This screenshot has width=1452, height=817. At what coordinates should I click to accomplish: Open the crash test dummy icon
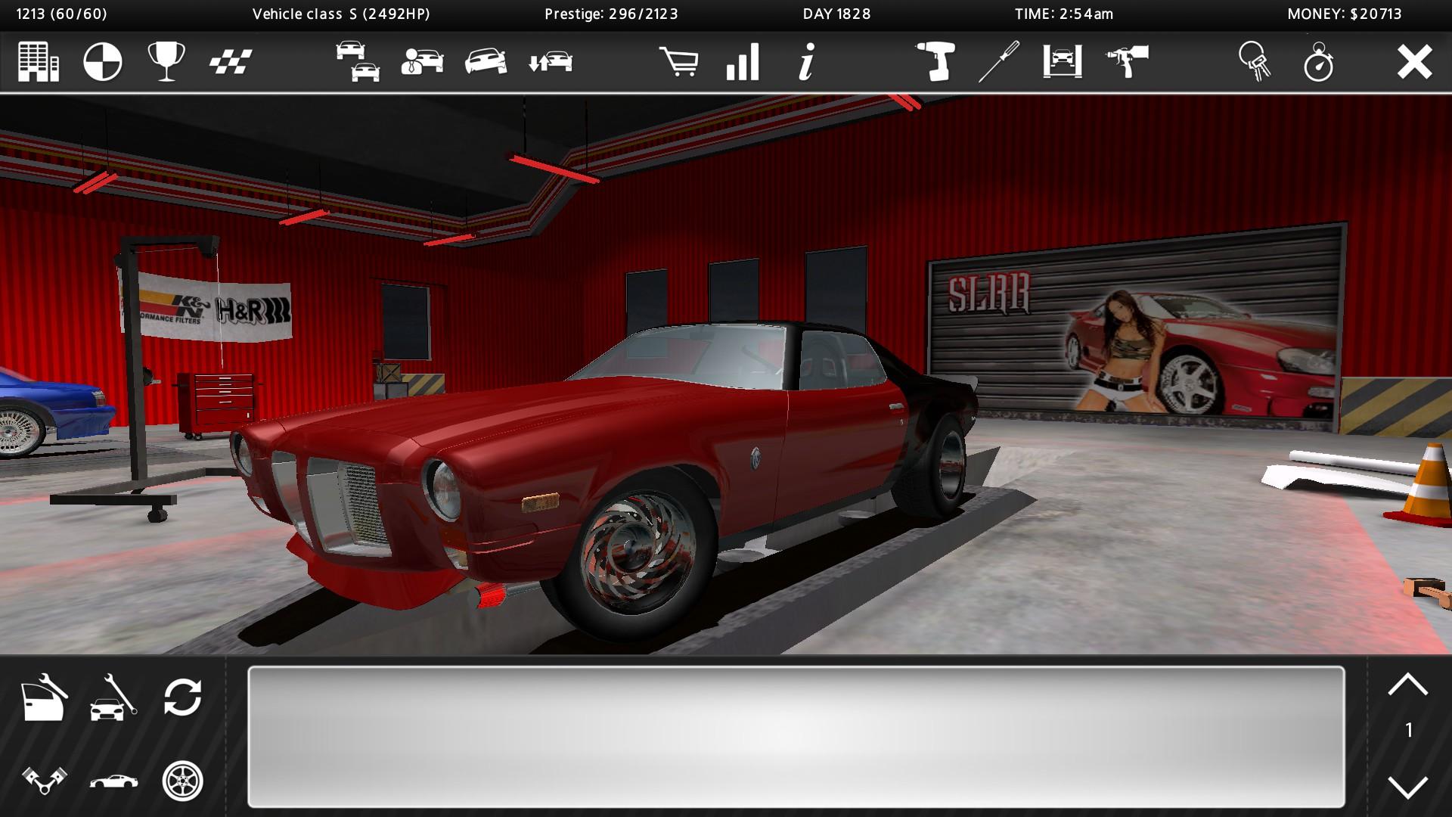[102, 61]
